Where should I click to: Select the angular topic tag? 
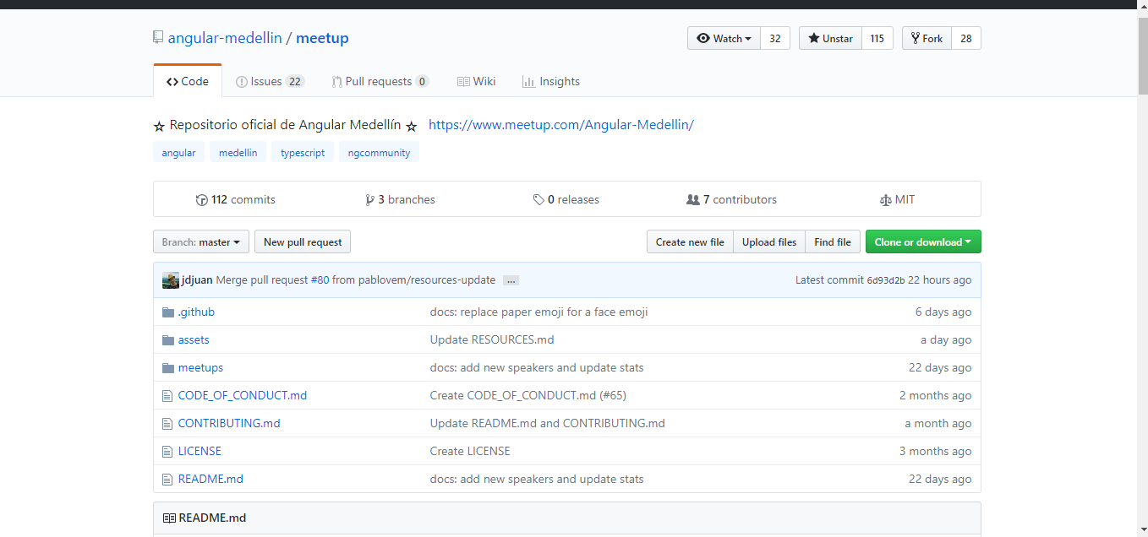coord(178,153)
